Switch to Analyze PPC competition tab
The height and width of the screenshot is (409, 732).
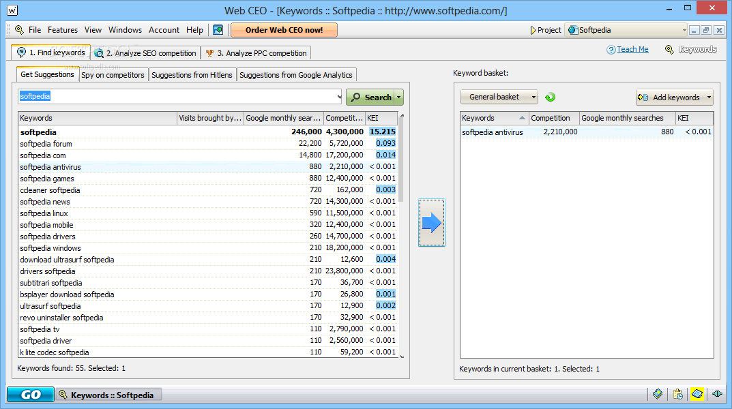[x=256, y=52]
